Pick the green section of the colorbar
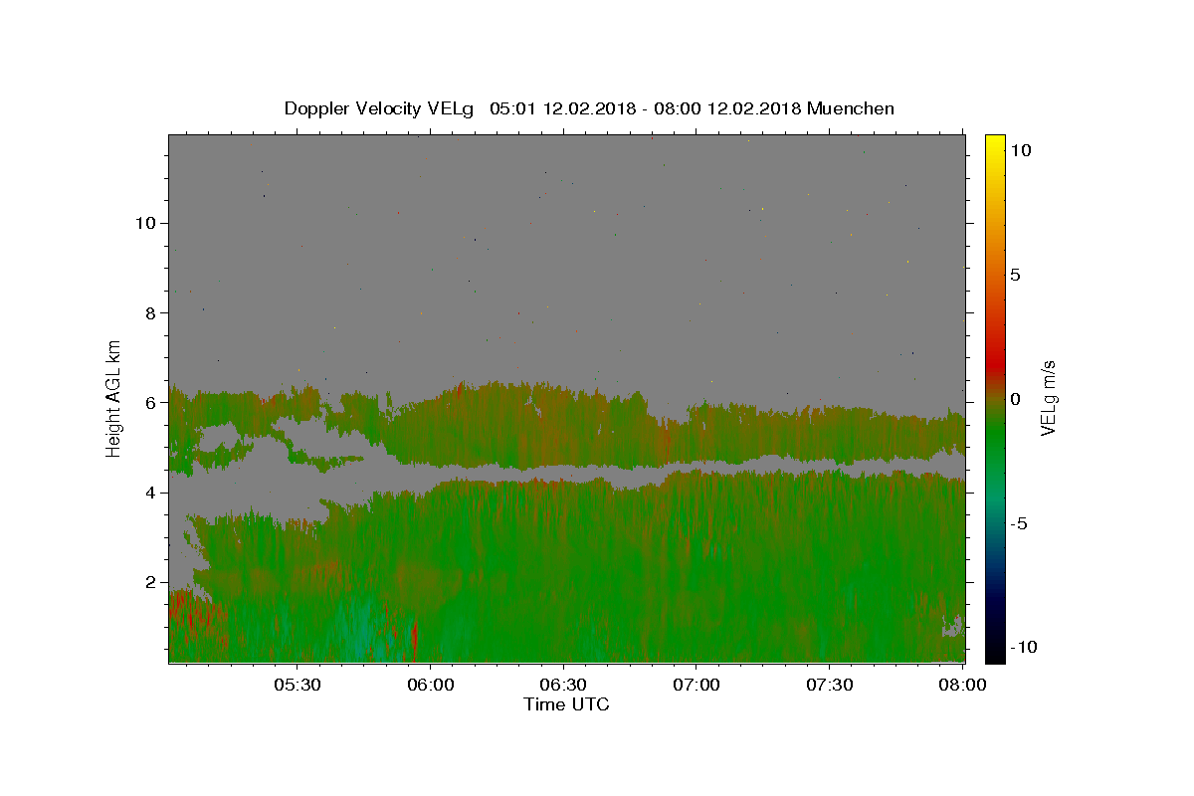Viewport: 1194px width, 796px height. tap(995, 438)
